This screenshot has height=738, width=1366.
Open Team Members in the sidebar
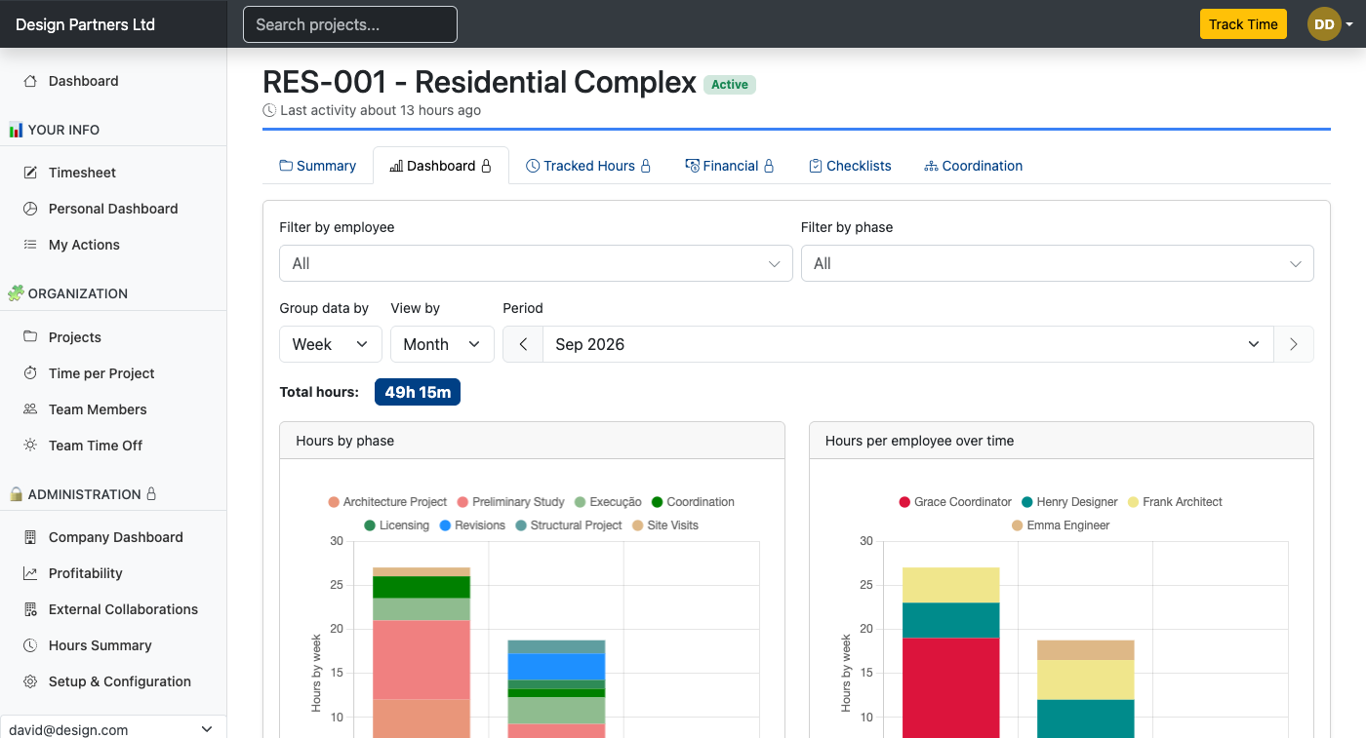tap(113, 409)
